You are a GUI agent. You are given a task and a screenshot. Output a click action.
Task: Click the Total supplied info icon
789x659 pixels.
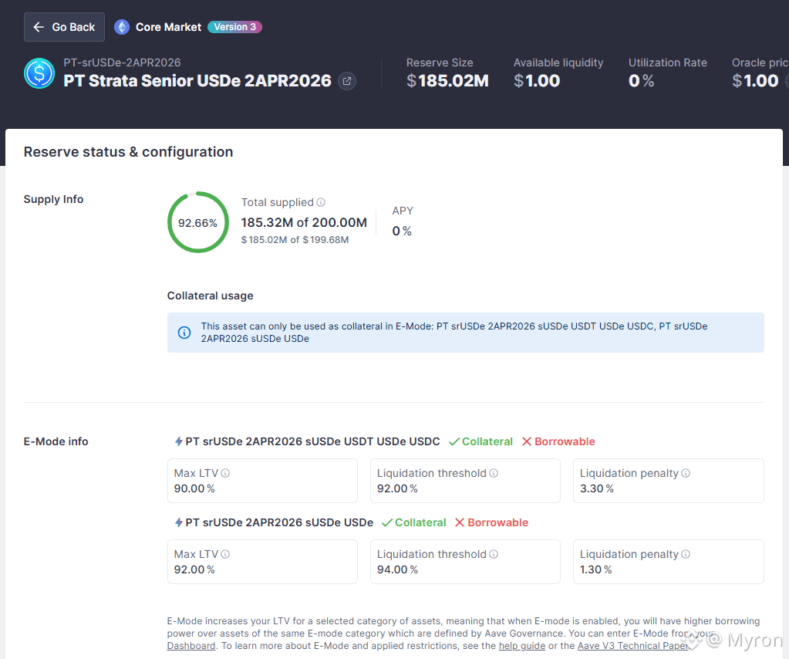coord(321,202)
